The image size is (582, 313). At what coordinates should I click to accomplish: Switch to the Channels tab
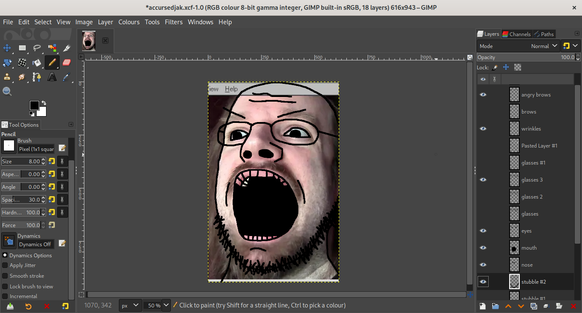[516, 34]
